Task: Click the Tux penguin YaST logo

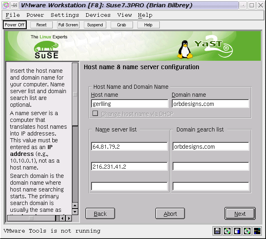Action: click(x=185, y=49)
